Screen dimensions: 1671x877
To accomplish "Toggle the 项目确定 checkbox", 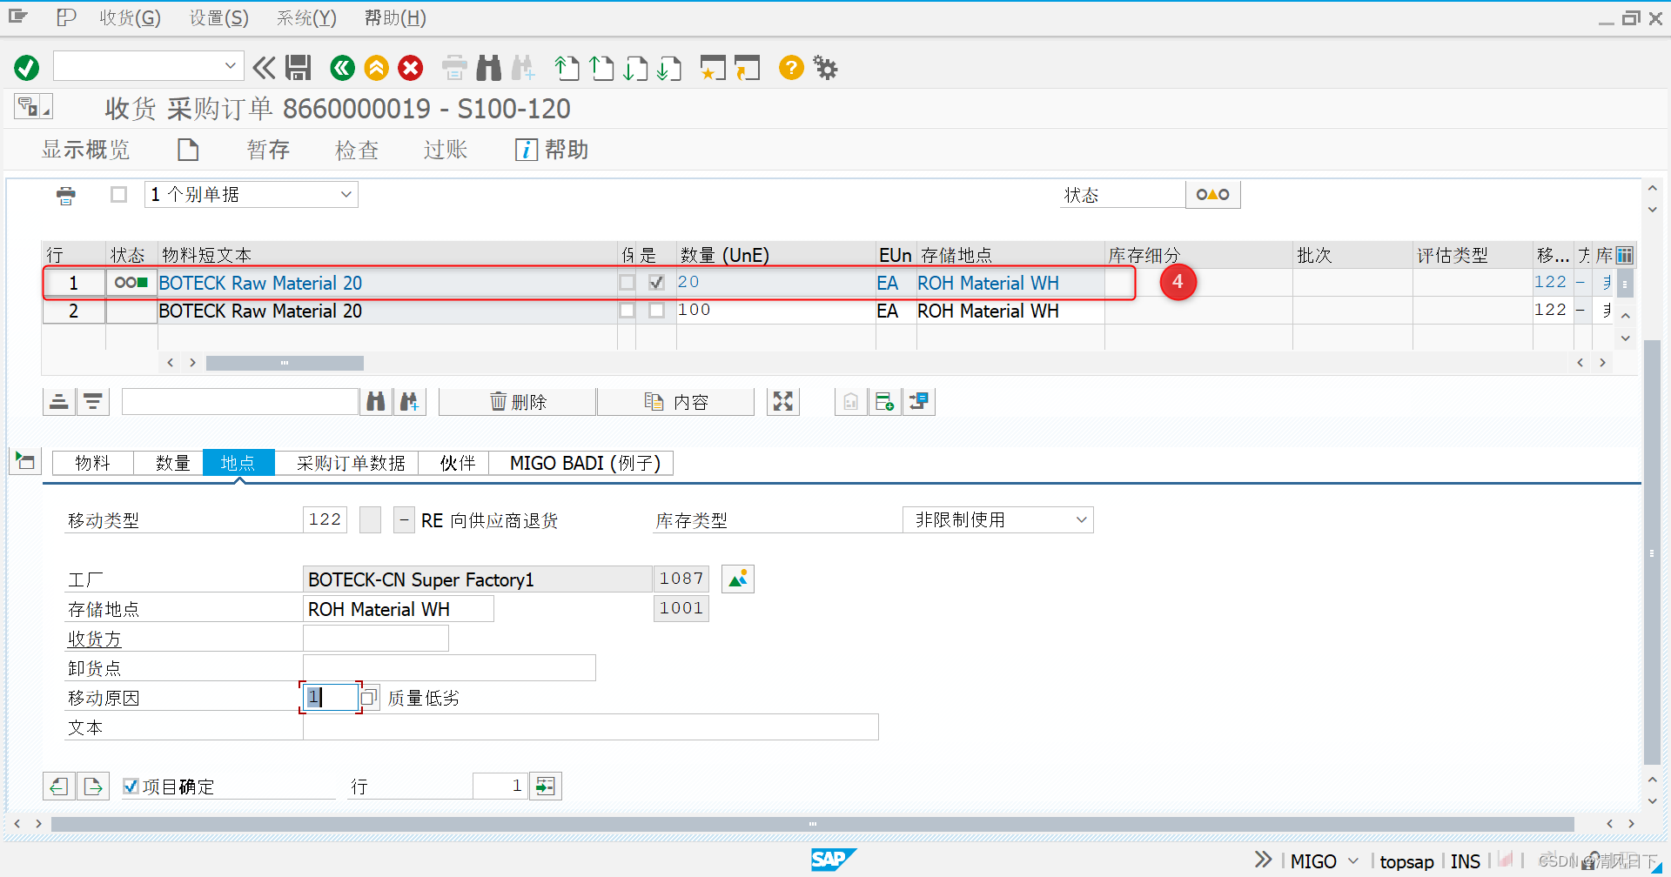I will coord(131,787).
